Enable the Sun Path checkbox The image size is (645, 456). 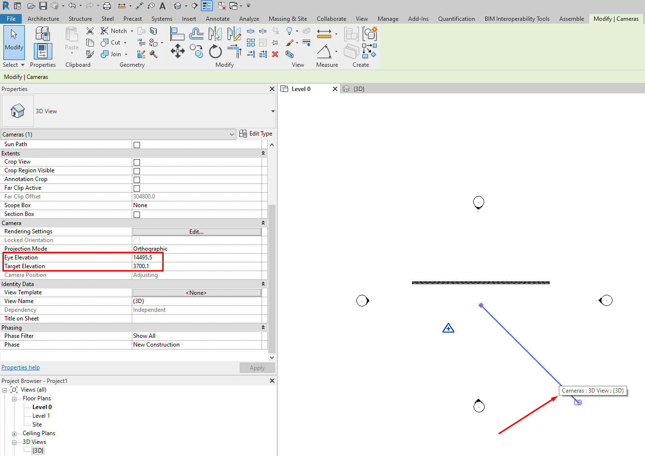[136, 144]
